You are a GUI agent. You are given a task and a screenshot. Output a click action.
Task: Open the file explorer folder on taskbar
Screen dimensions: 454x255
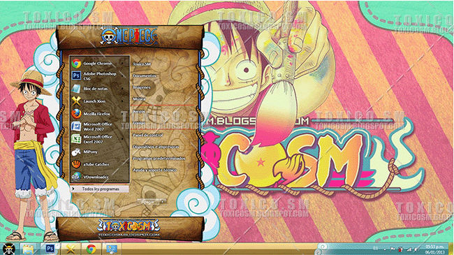click(28, 249)
